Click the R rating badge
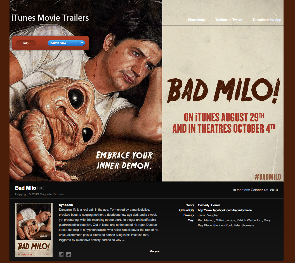The width and height of the screenshot is (295, 263). click(x=41, y=188)
